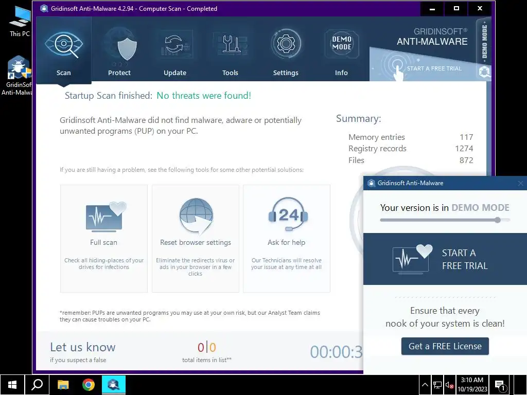Select GridinSoft Anti-Malware desktop shortcut
527x395 pixels.
[17, 76]
